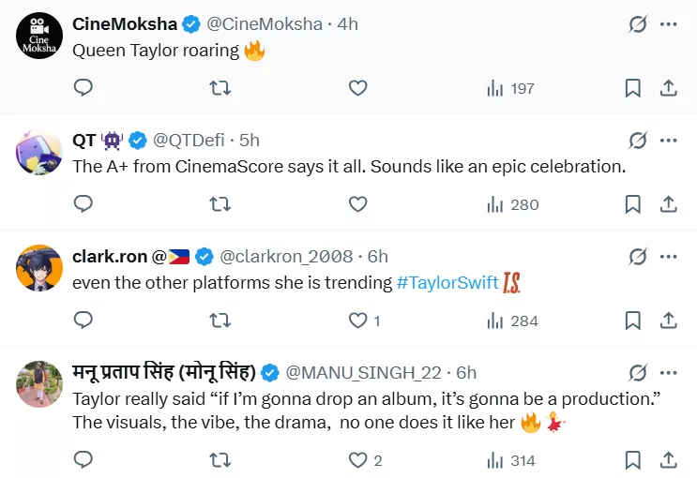Open more options on CineMoksha's tweet

pos(669,24)
